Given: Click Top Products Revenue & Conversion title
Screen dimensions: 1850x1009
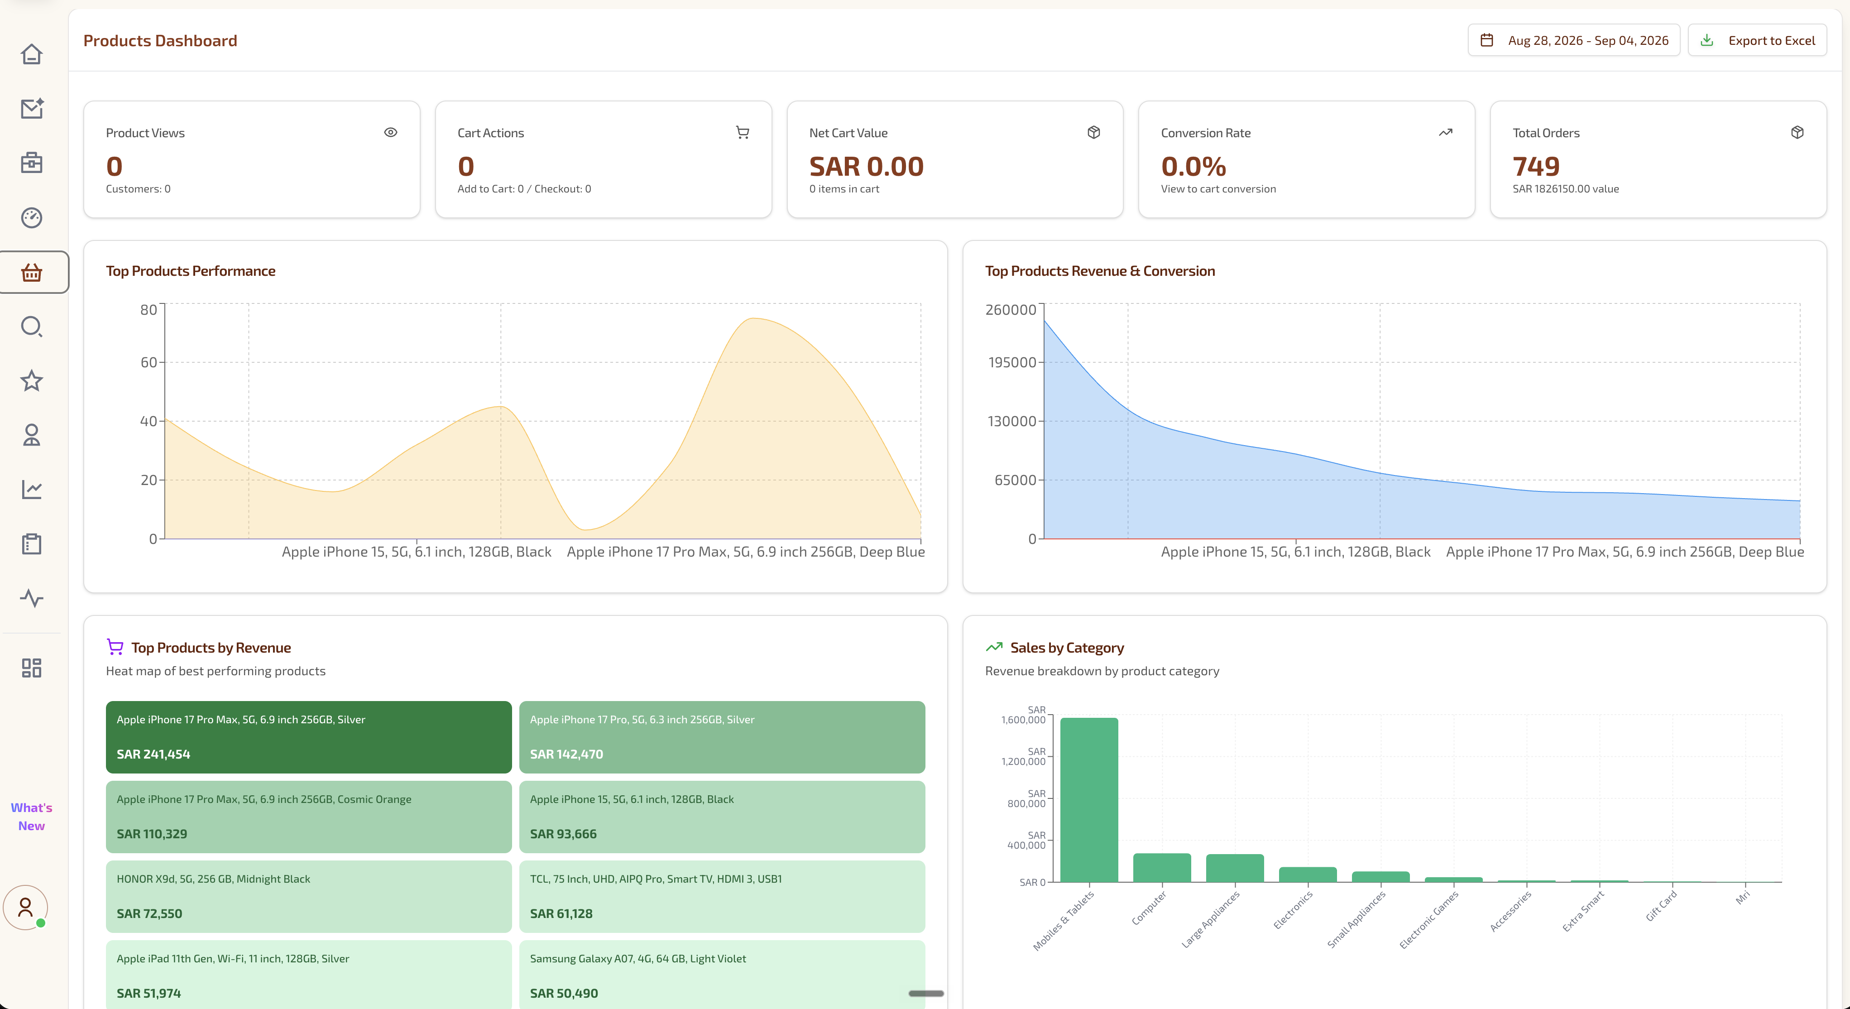Looking at the screenshot, I should 1099,271.
